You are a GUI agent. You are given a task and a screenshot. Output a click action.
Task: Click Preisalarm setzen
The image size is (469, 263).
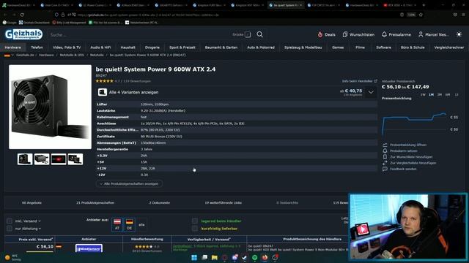(404, 151)
